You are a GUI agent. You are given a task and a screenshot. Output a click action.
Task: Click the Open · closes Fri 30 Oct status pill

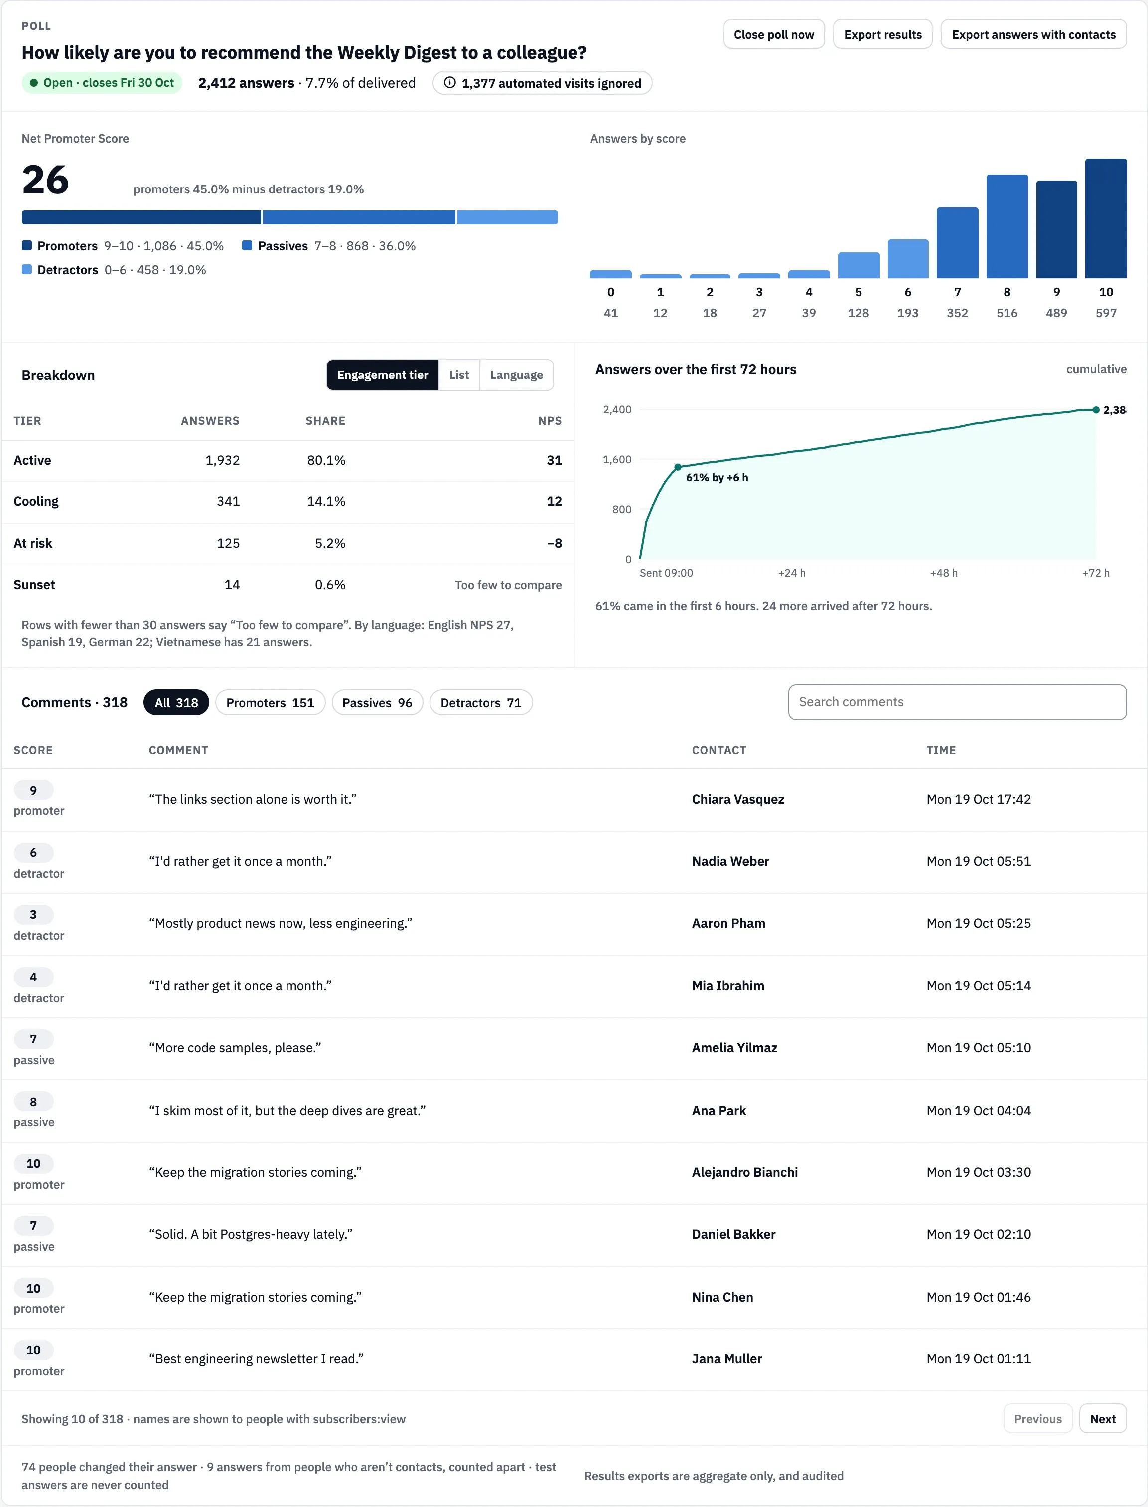click(x=102, y=83)
